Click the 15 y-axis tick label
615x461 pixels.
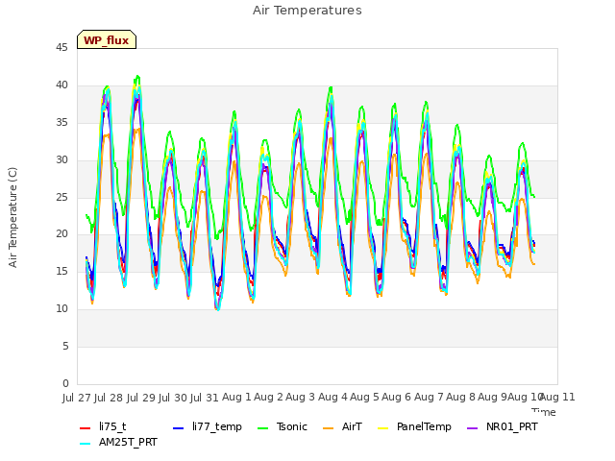(61, 271)
